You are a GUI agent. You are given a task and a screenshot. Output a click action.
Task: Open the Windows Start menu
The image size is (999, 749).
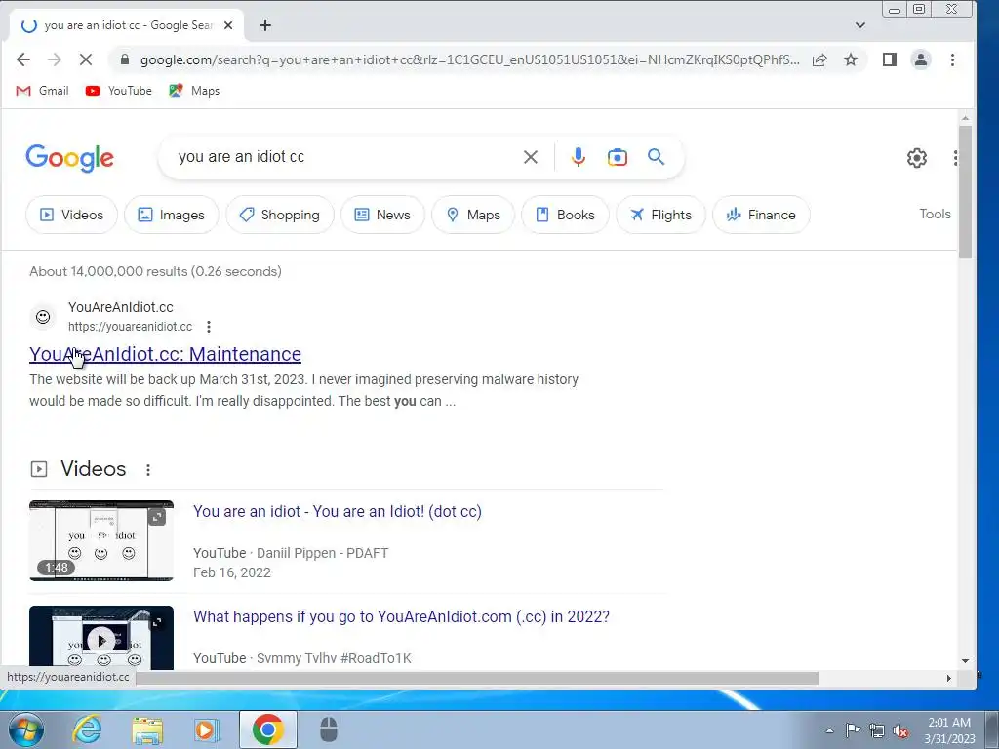pos(24,729)
